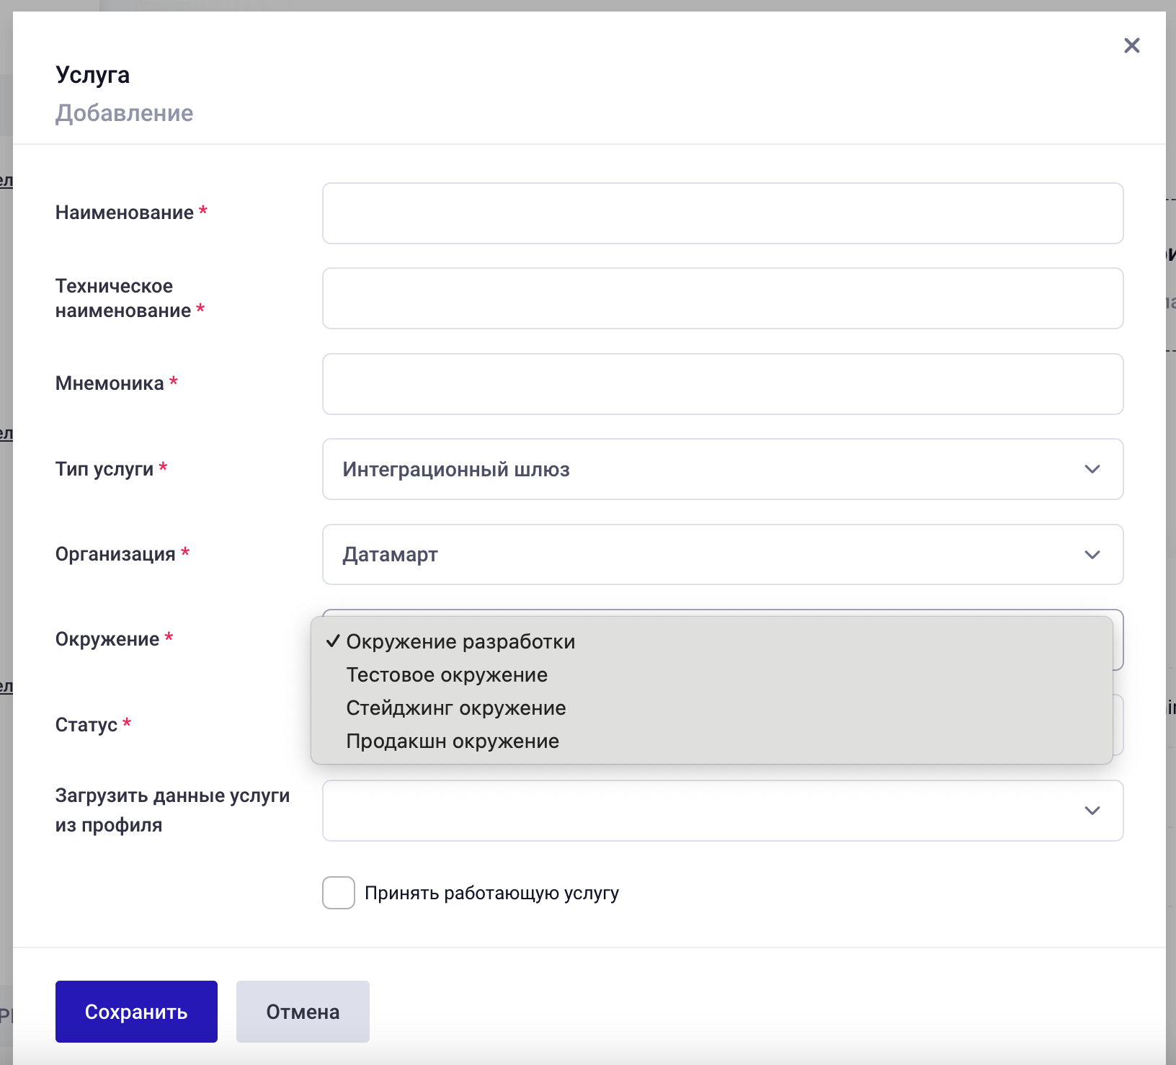1176x1065 pixels.
Task: Choose Тестовое окружение option
Action: coord(447,675)
